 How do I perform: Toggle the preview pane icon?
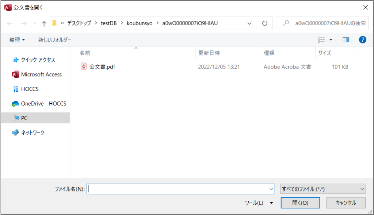(x=346, y=40)
